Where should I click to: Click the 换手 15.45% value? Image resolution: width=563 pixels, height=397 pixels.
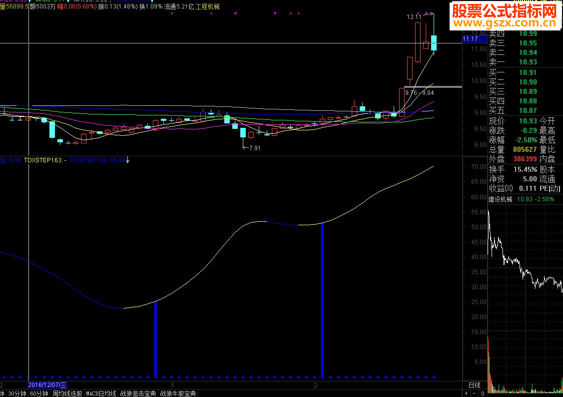(526, 169)
